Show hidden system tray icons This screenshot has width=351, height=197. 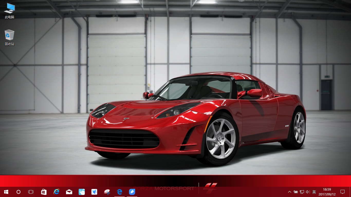290,192
